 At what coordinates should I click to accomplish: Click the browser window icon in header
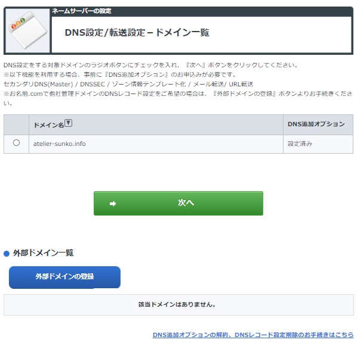[28, 30]
